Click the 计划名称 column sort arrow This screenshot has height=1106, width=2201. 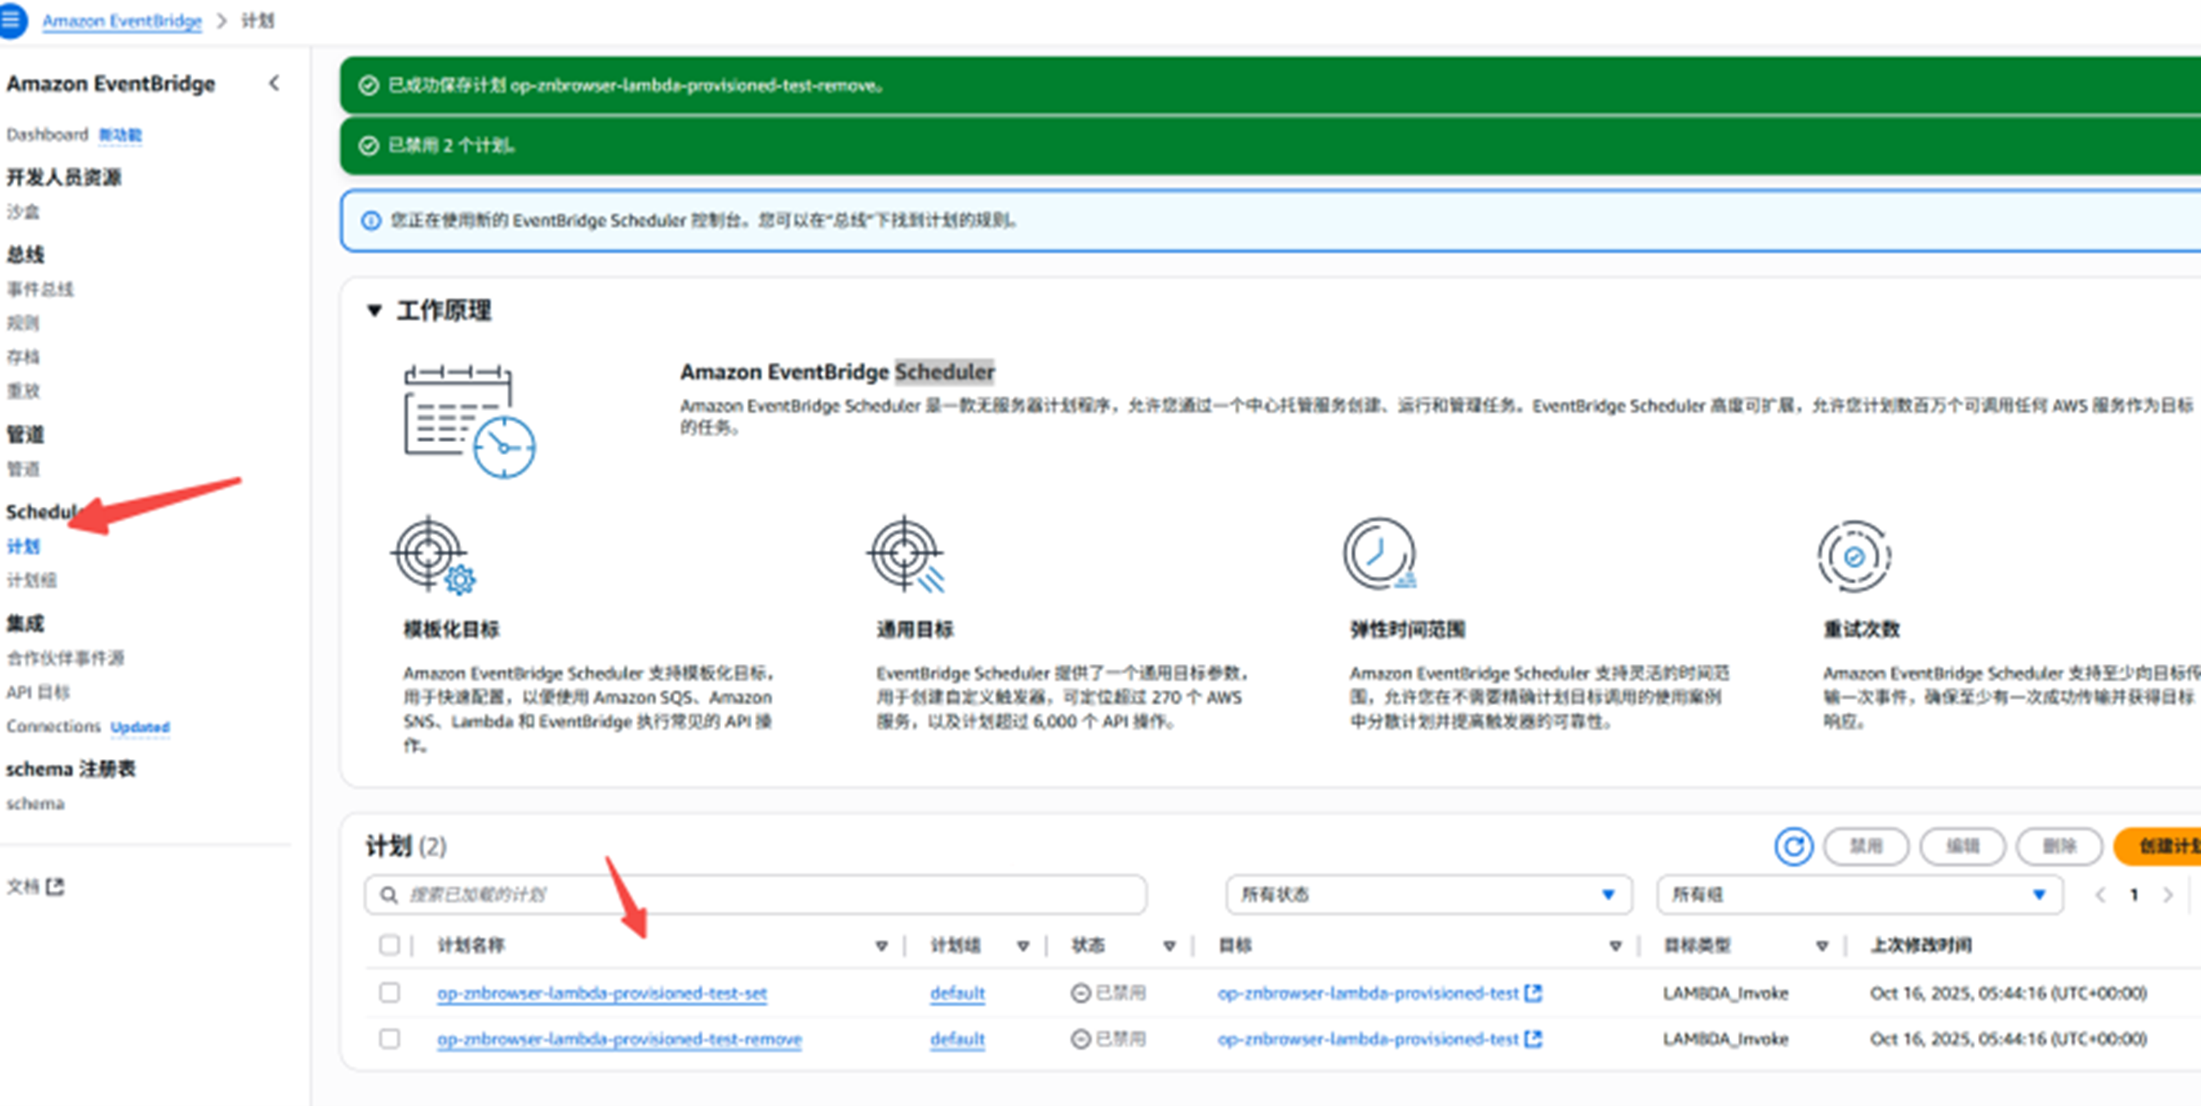tap(882, 946)
